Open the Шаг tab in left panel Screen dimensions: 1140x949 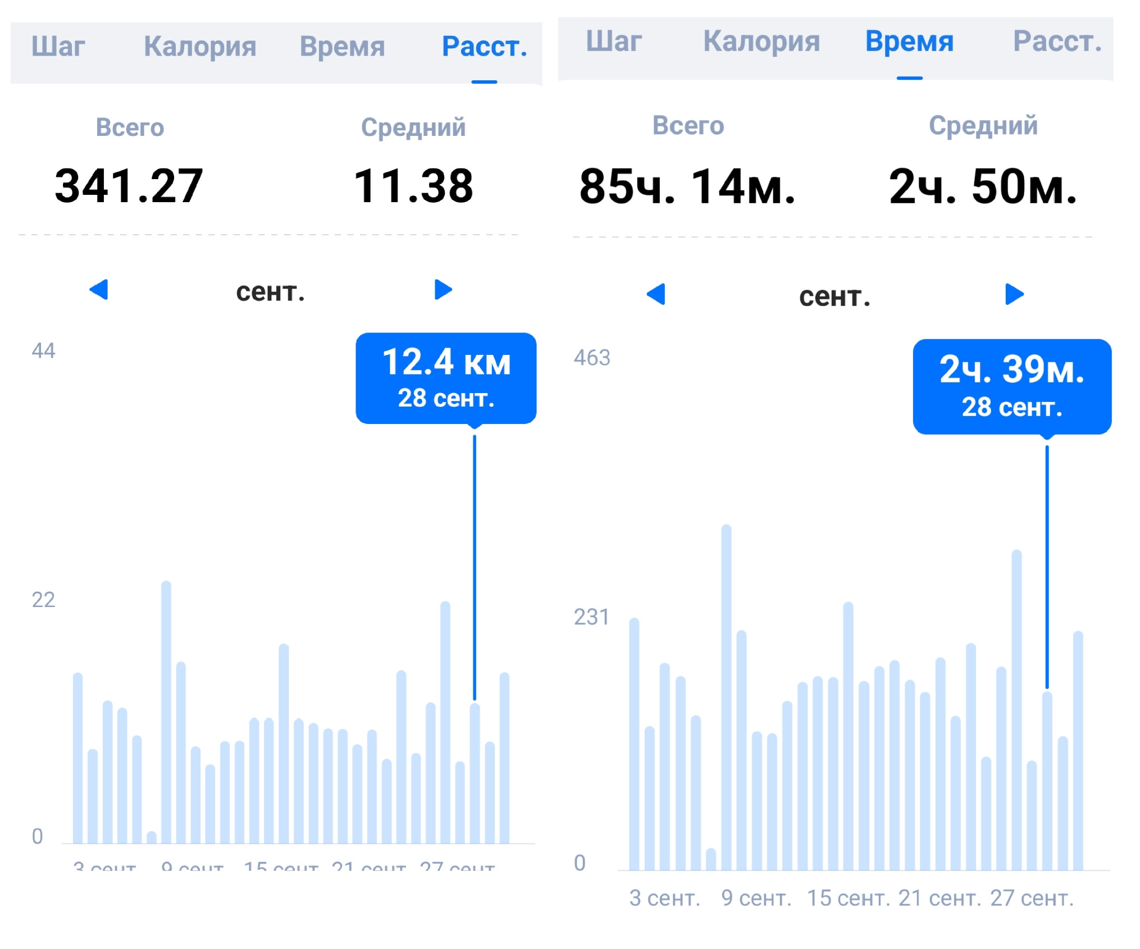click(x=58, y=46)
